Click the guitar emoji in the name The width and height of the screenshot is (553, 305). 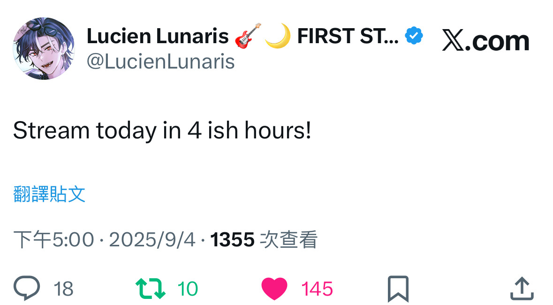point(247,36)
